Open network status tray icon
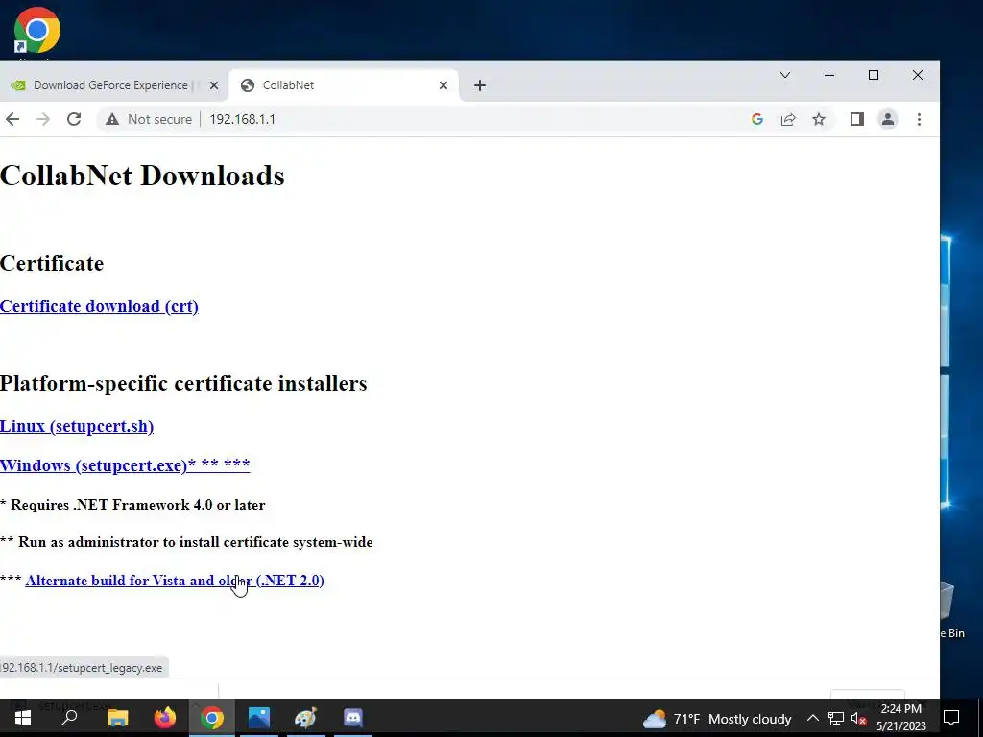 click(836, 718)
